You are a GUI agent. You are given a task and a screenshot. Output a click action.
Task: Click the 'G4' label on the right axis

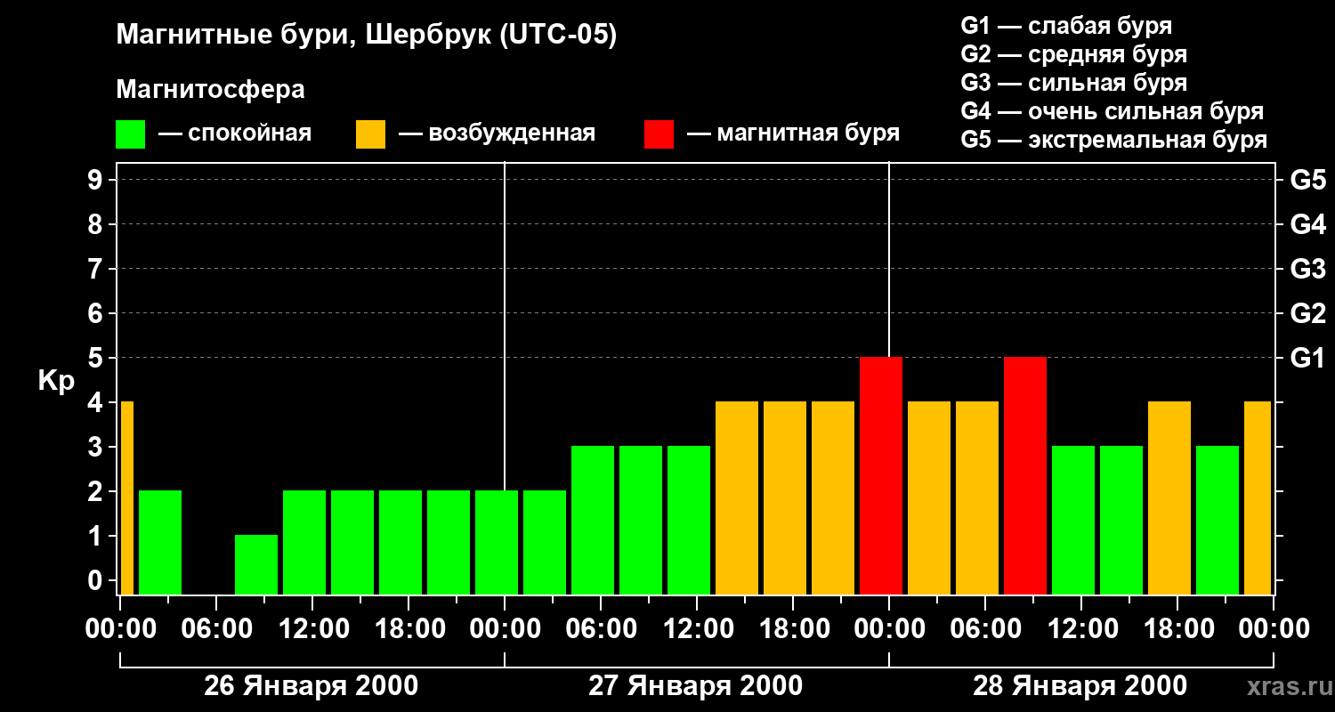pos(1307,224)
